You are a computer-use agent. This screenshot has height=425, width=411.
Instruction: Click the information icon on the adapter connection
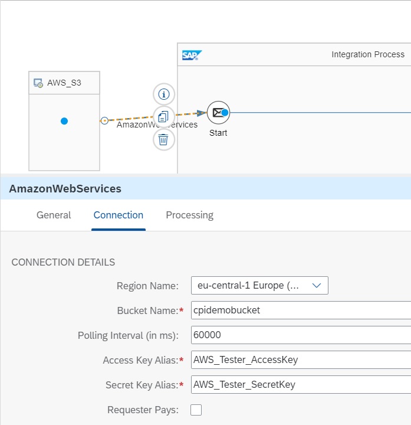tap(164, 94)
